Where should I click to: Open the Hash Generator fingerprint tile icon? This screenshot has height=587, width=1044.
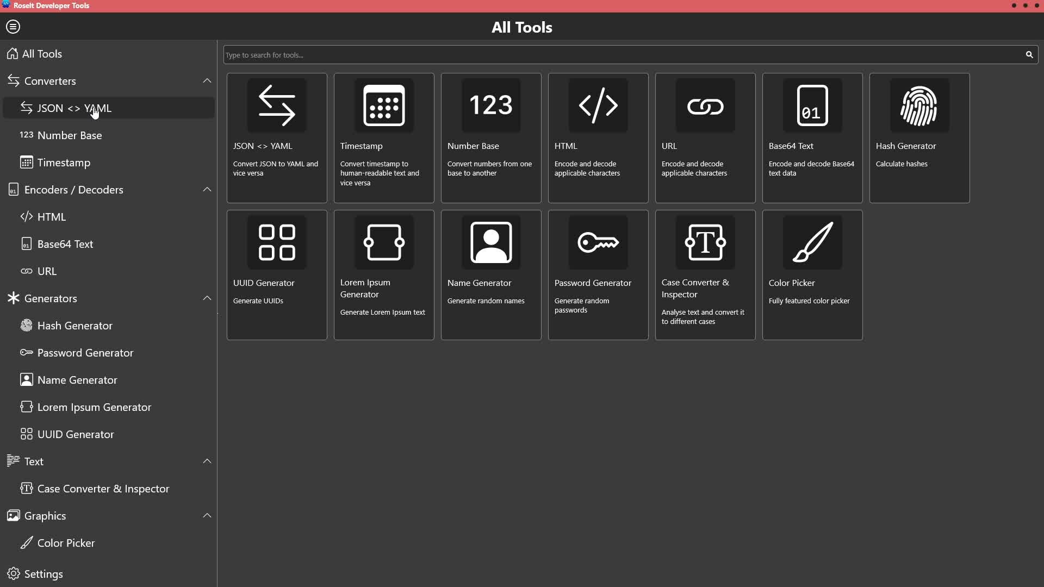919,105
